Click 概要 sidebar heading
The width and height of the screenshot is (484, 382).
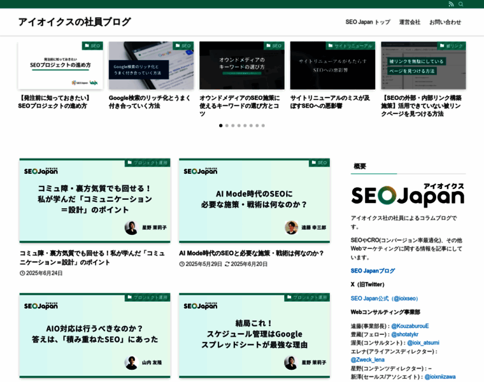360,166
